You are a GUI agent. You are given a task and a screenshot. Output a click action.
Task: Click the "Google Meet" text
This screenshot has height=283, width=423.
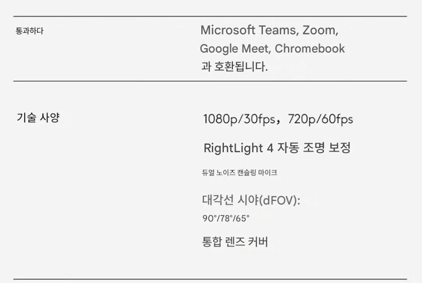[x=235, y=49]
